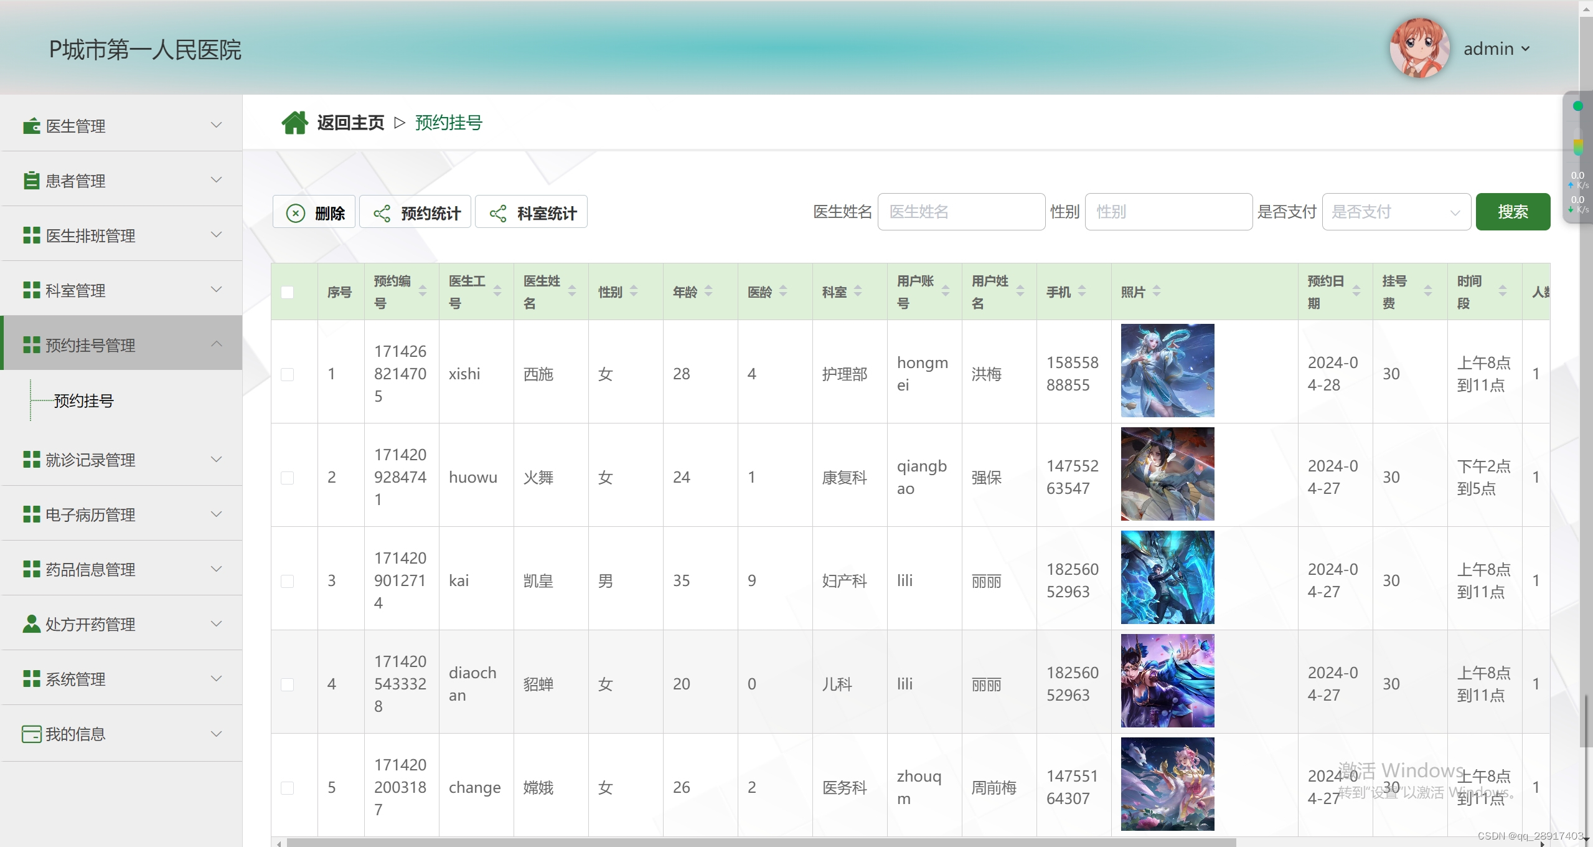Sort table by 年龄 column arrows

coord(708,291)
